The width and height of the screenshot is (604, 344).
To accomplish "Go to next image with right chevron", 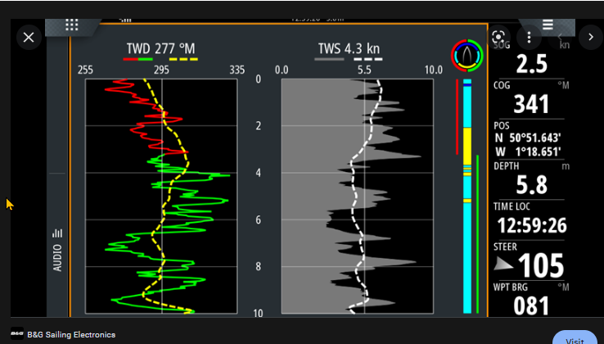I will 591,38.
